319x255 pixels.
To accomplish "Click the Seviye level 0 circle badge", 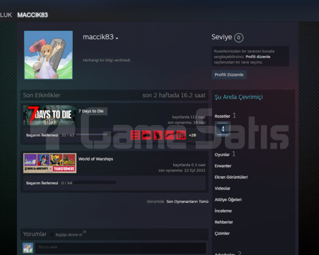I will 239,38.
